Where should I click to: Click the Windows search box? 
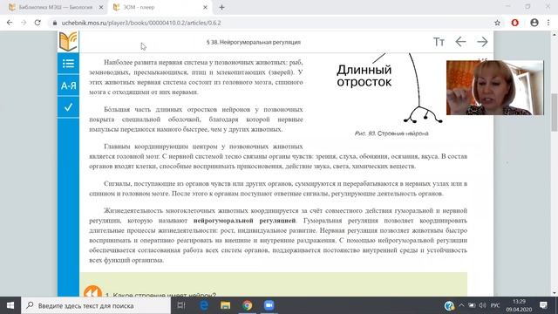(x=96, y=305)
